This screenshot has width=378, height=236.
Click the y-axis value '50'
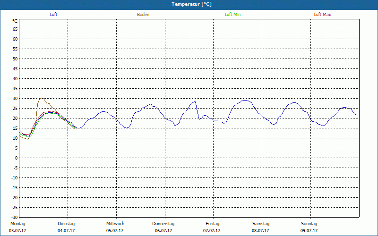(x=15, y=59)
